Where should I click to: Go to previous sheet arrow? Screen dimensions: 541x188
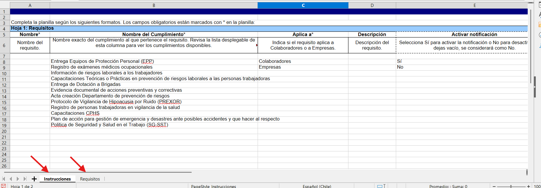(x=11, y=179)
